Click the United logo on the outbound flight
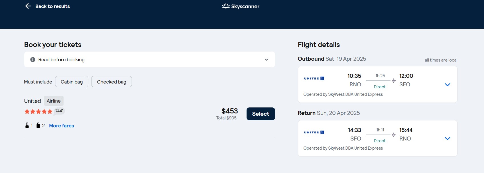This screenshot has width=484, height=173. (x=314, y=78)
